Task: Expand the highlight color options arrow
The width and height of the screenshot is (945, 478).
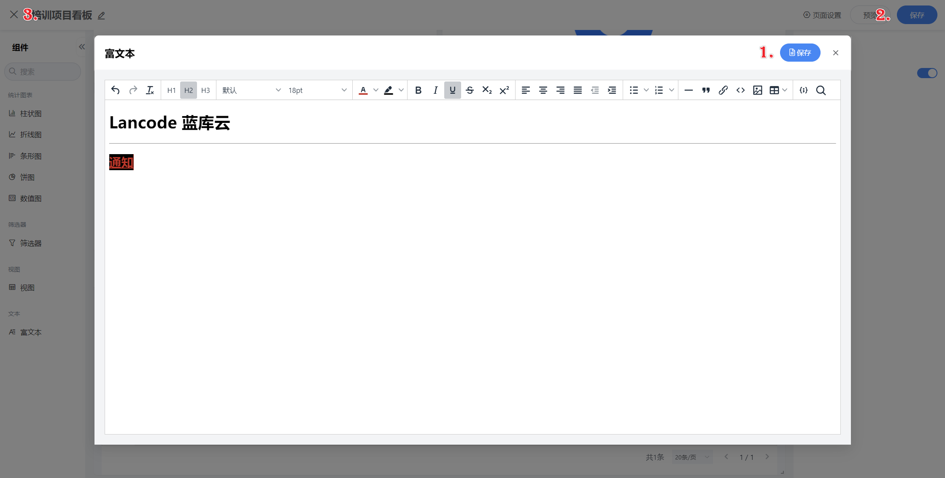Action: [401, 90]
